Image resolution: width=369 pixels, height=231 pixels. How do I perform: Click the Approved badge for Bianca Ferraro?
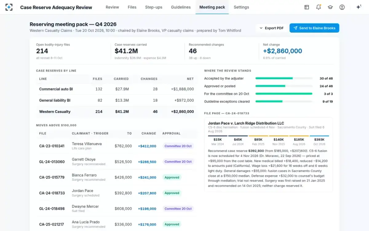tap(172, 177)
